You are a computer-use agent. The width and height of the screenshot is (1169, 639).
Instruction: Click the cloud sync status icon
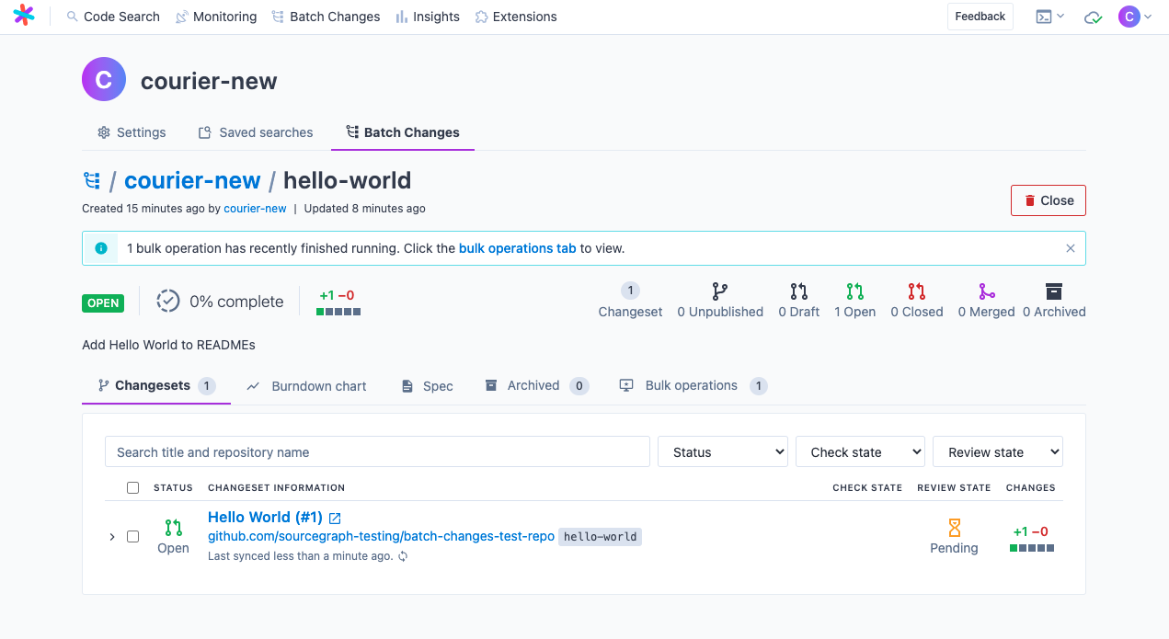pos(1092,16)
